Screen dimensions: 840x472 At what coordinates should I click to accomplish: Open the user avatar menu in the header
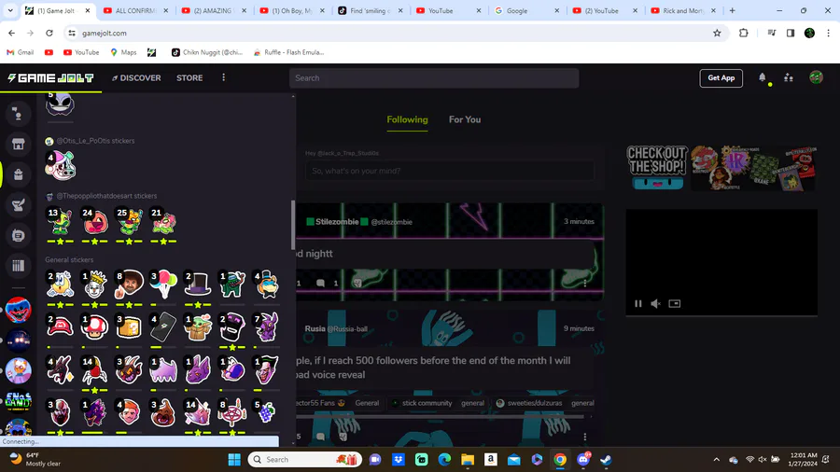pyautogui.click(x=816, y=77)
